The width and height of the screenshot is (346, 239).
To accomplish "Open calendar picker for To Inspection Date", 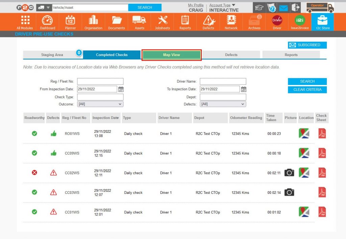I will click(x=244, y=89).
